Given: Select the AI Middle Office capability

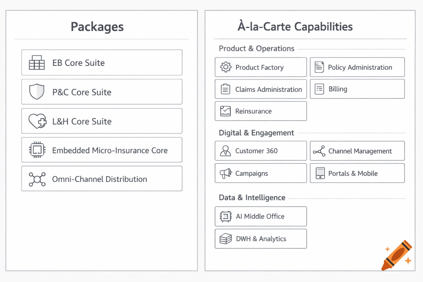Looking at the screenshot, I should click(261, 216).
